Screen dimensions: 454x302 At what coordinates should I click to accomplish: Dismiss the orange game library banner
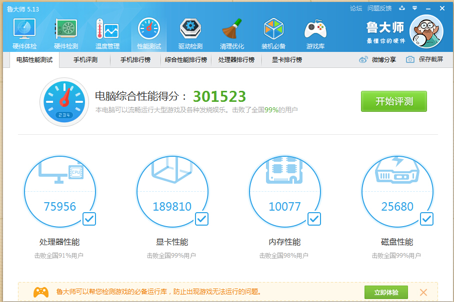click(x=423, y=293)
